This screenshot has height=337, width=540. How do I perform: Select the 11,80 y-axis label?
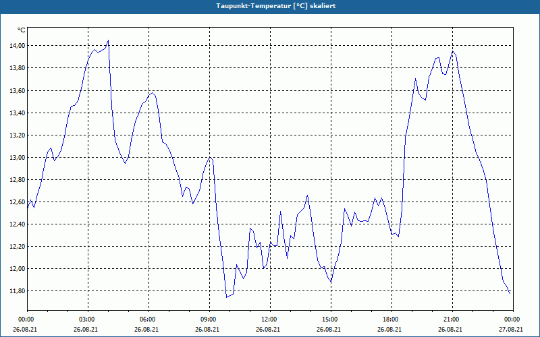coord(17,291)
